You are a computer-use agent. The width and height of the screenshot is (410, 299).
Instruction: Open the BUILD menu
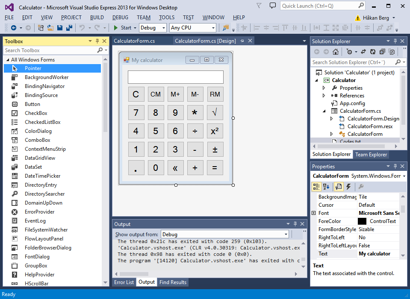coord(97,18)
